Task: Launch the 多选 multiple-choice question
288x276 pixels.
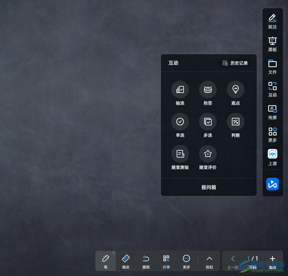Action: coord(208,122)
